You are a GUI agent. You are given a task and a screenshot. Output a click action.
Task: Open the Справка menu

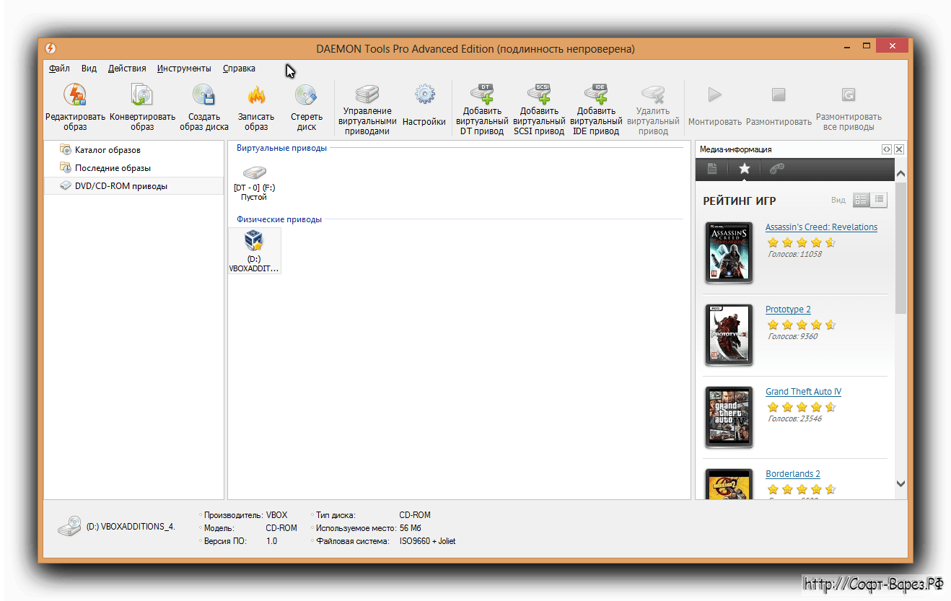pyautogui.click(x=239, y=69)
